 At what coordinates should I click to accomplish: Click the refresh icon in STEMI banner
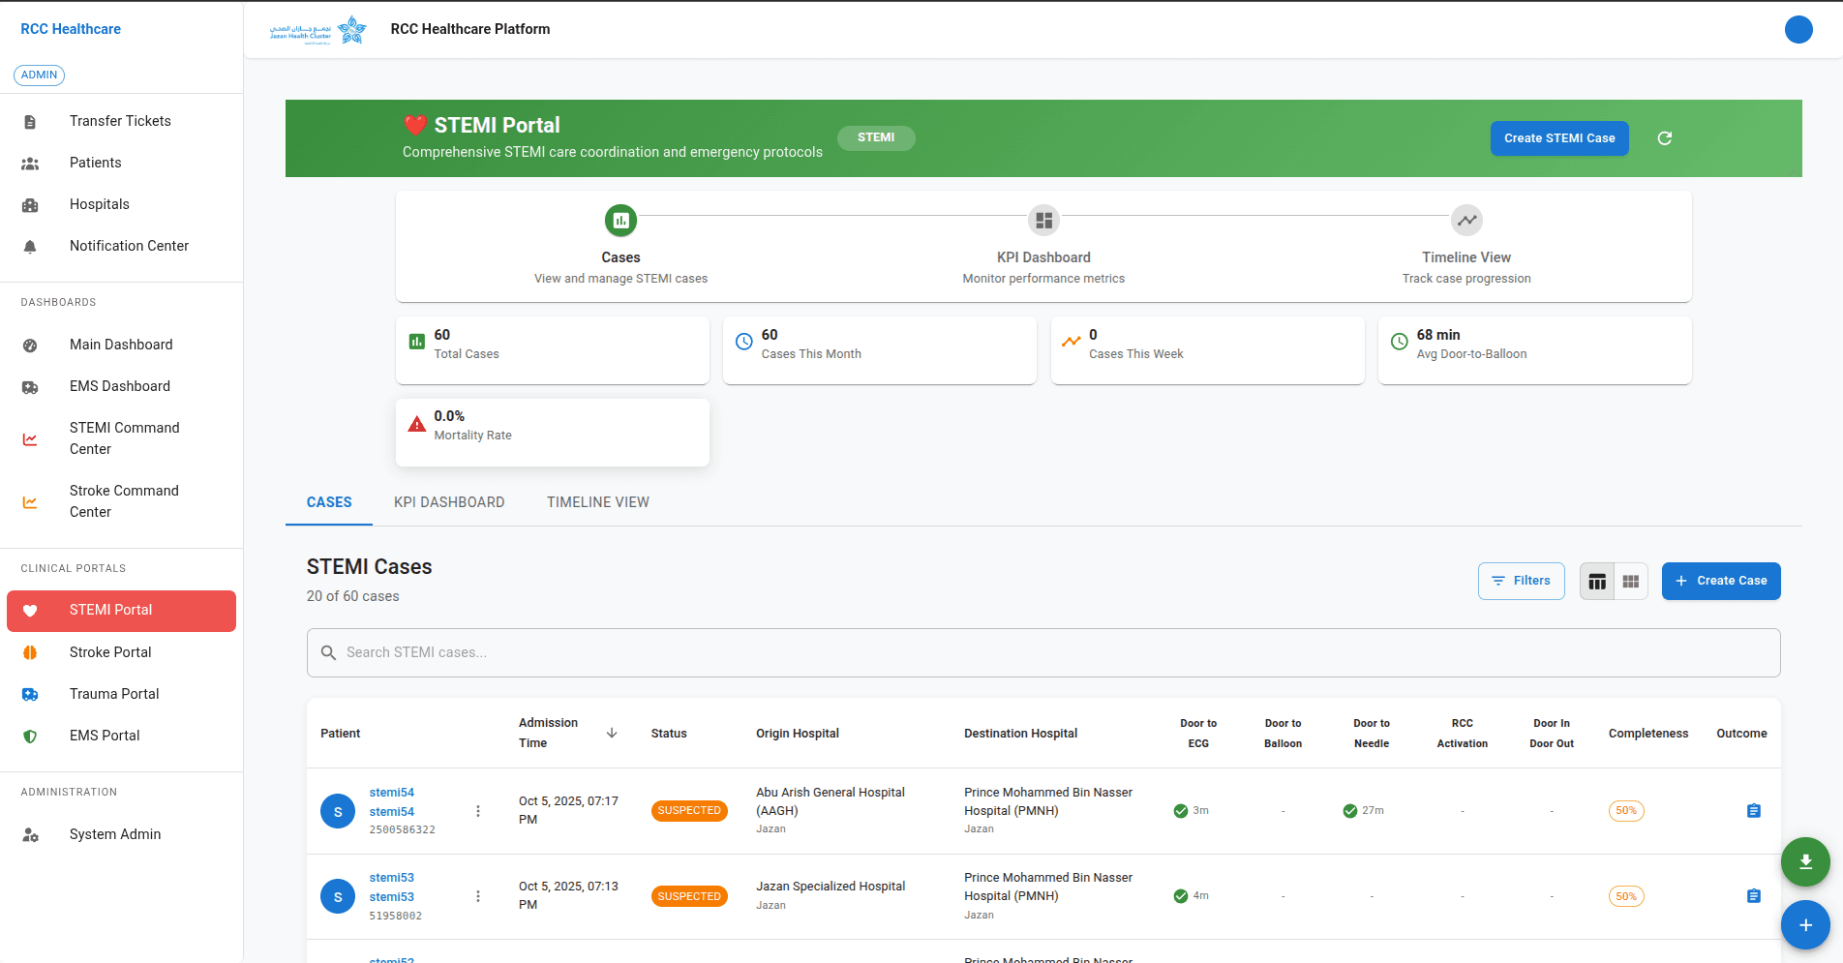pyautogui.click(x=1665, y=138)
